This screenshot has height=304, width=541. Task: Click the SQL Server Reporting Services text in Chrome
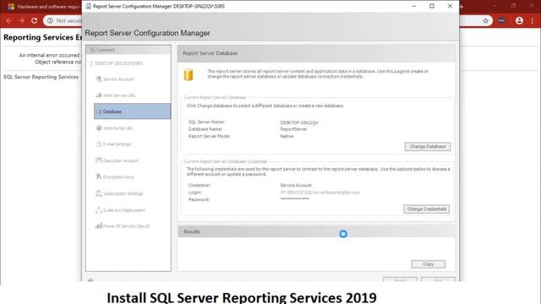click(41, 77)
